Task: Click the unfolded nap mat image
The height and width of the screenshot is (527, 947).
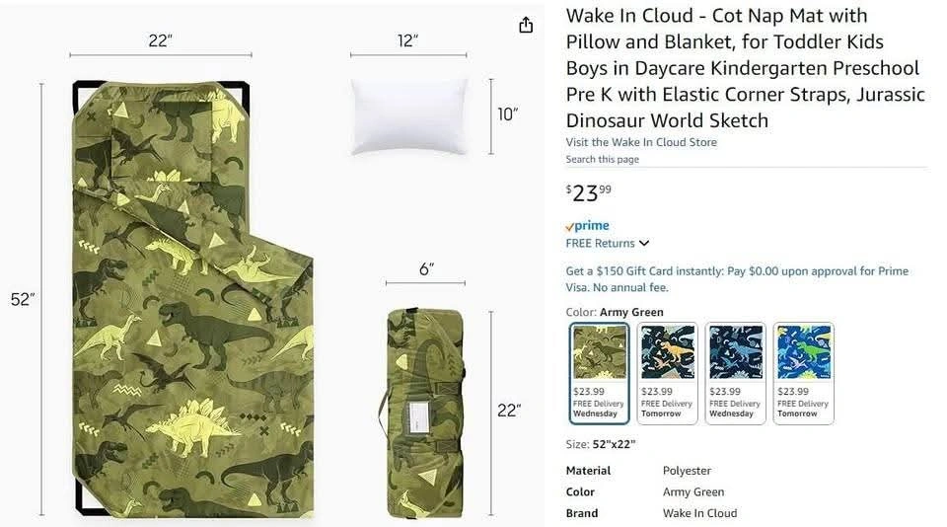Action: click(192, 299)
